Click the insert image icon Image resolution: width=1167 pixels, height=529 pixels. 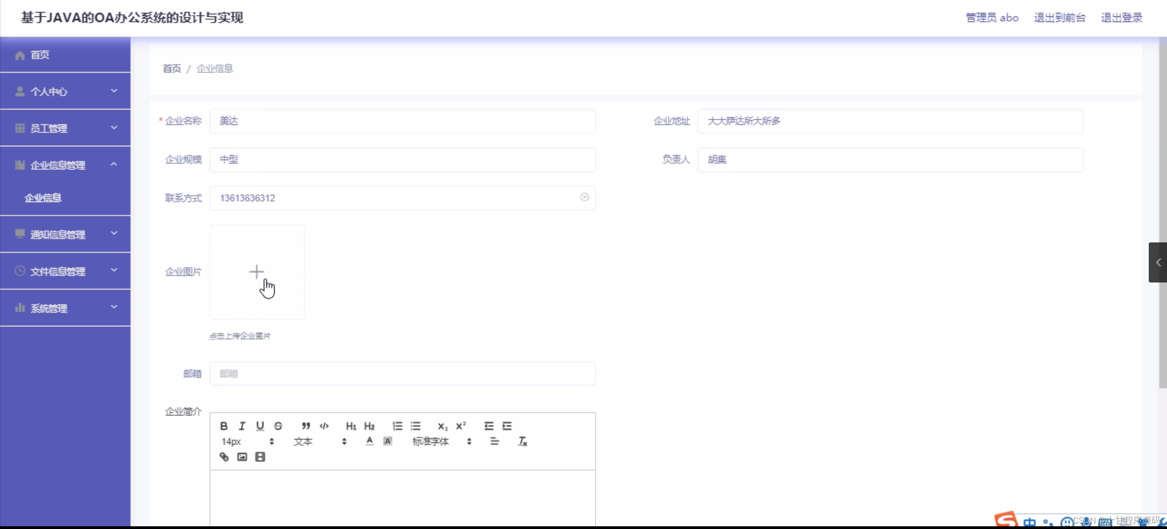242,457
